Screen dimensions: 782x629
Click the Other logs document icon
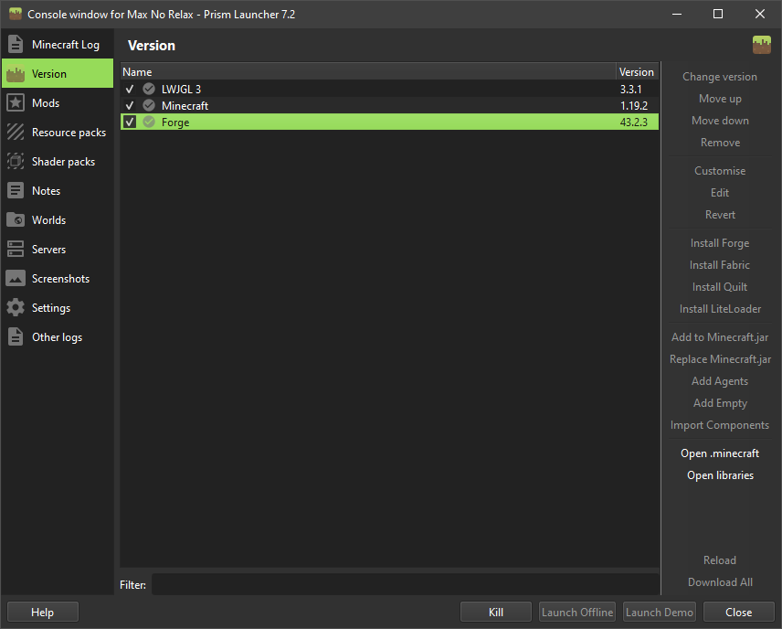pos(16,337)
